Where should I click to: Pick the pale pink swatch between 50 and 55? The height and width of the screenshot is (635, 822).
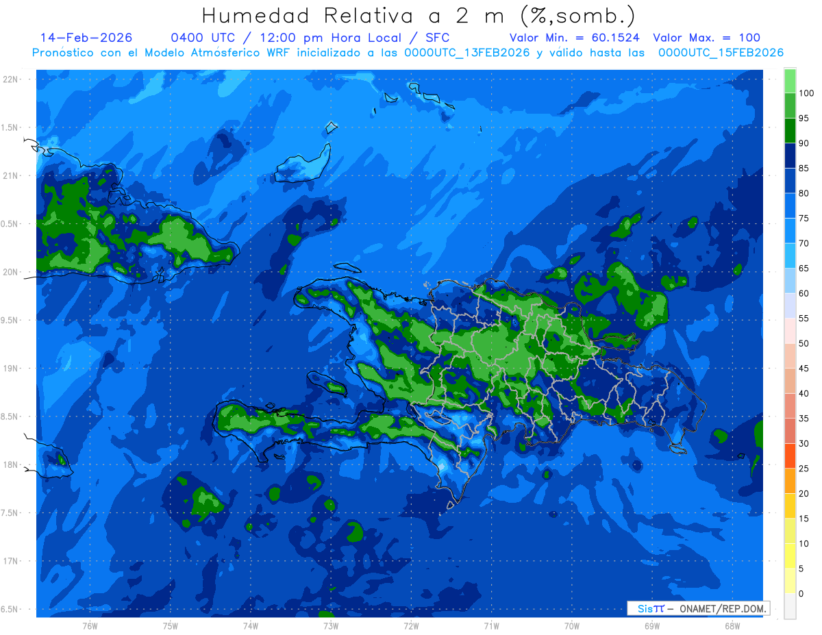pos(790,331)
